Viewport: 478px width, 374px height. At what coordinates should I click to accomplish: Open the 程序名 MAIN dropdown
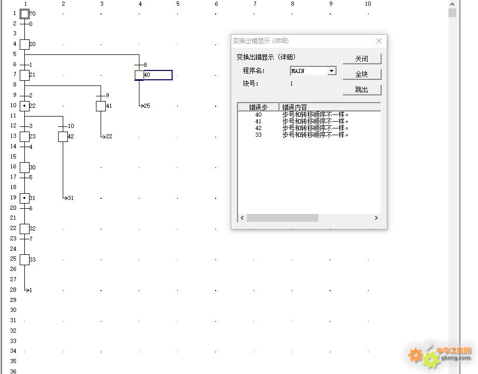click(331, 71)
